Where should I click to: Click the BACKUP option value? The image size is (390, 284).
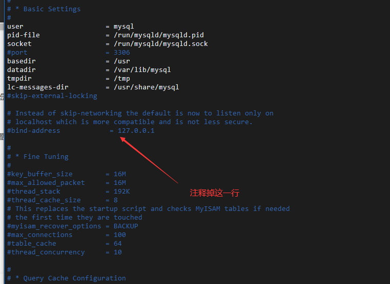click(x=126, y=226)
